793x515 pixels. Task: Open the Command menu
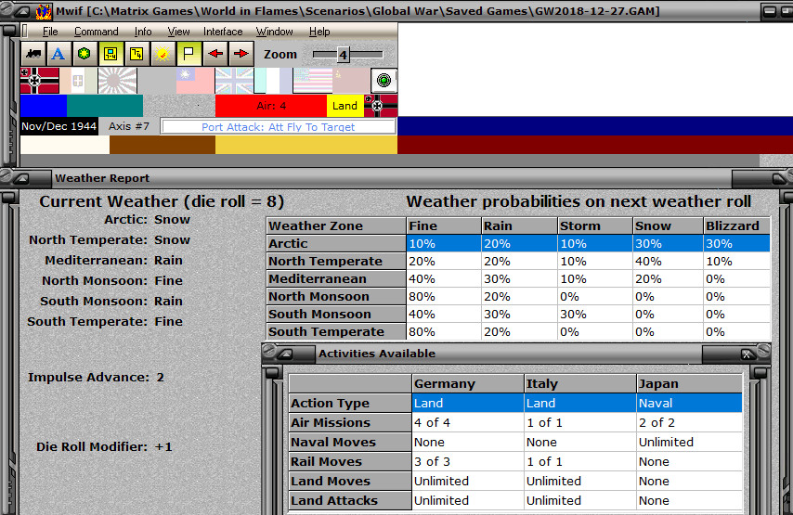[96, 32]
